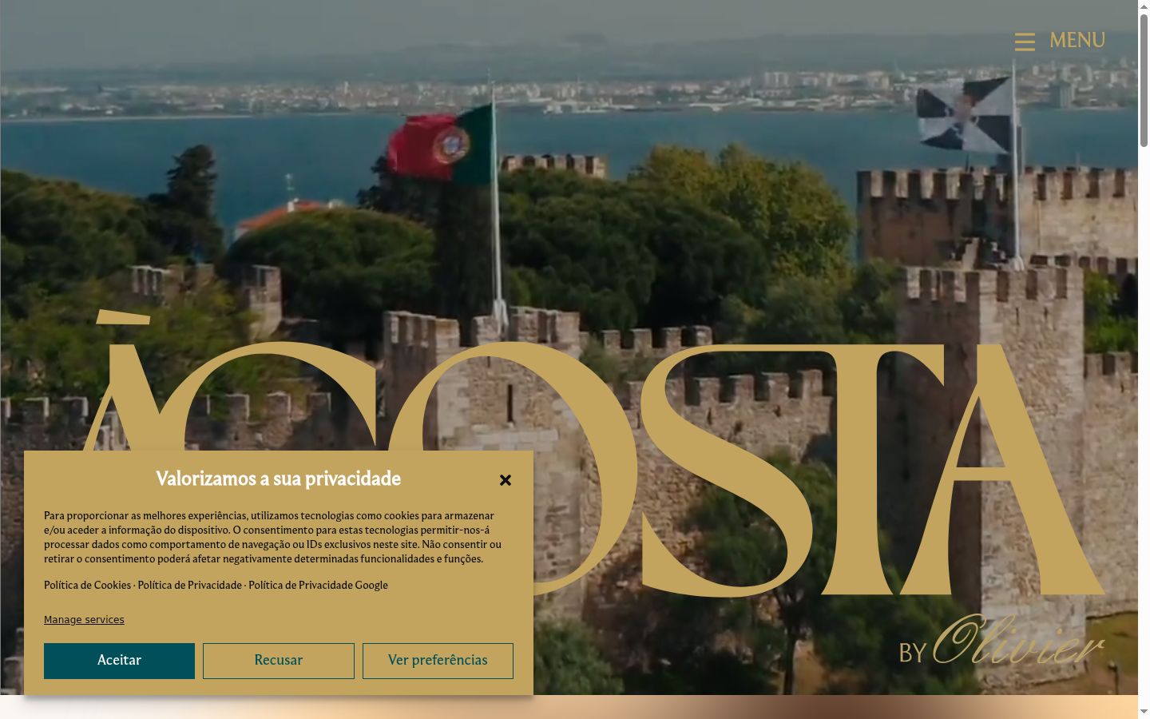Decline cookies with the Recusar button
1150x719 pixels.
(x=279, y=661)
